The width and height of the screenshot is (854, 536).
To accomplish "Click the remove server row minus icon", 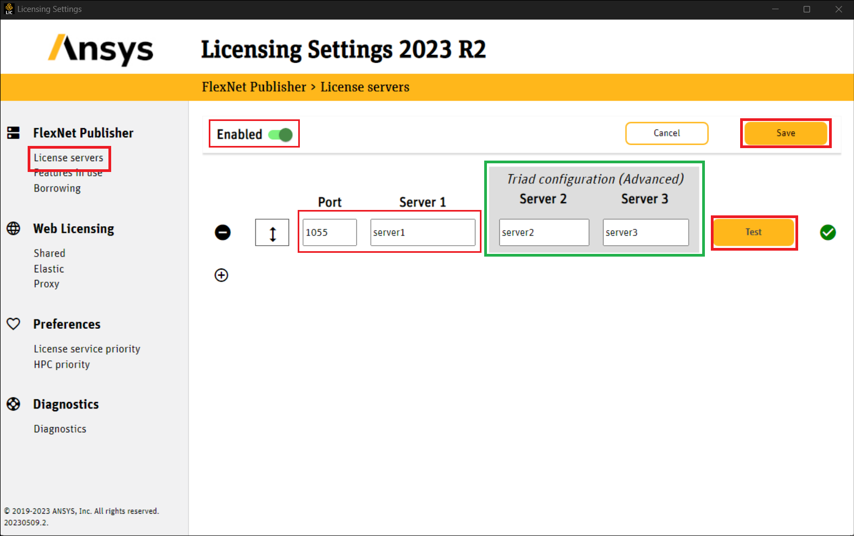I will (x=222, y=232).
